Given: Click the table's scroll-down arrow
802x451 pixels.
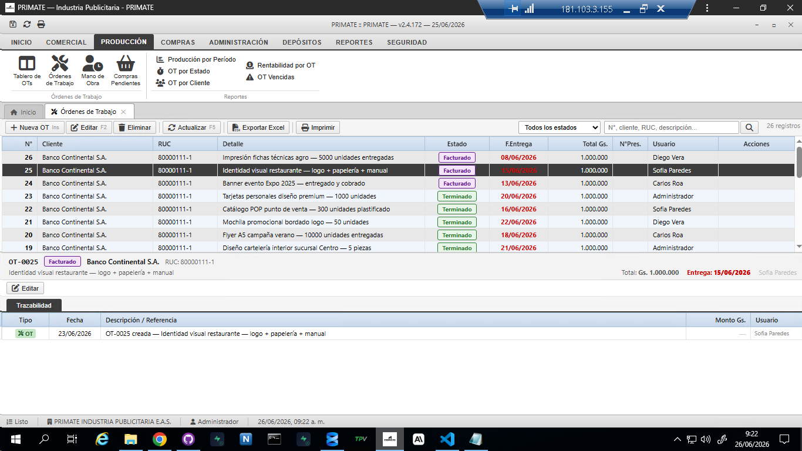Looking at the screenshot, I should [x=798, y=247].
